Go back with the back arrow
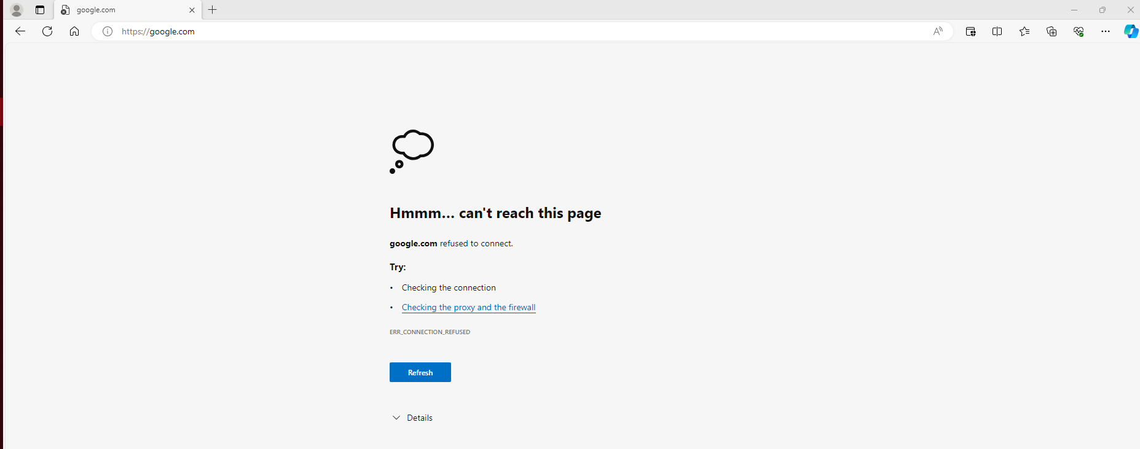The width and height of the screenshot is (1140, 449). point(20,31)
